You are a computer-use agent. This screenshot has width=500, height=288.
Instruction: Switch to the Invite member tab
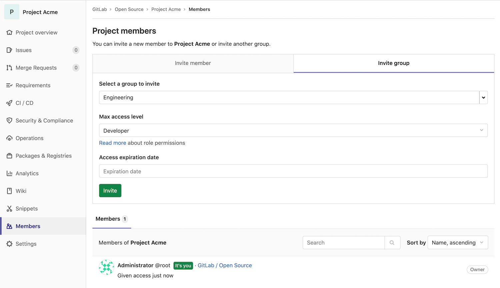[x=193, y=63]
